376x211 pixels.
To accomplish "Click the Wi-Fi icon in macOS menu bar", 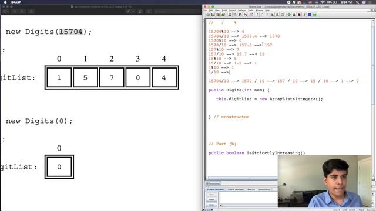I will click(x=323, y=2).
